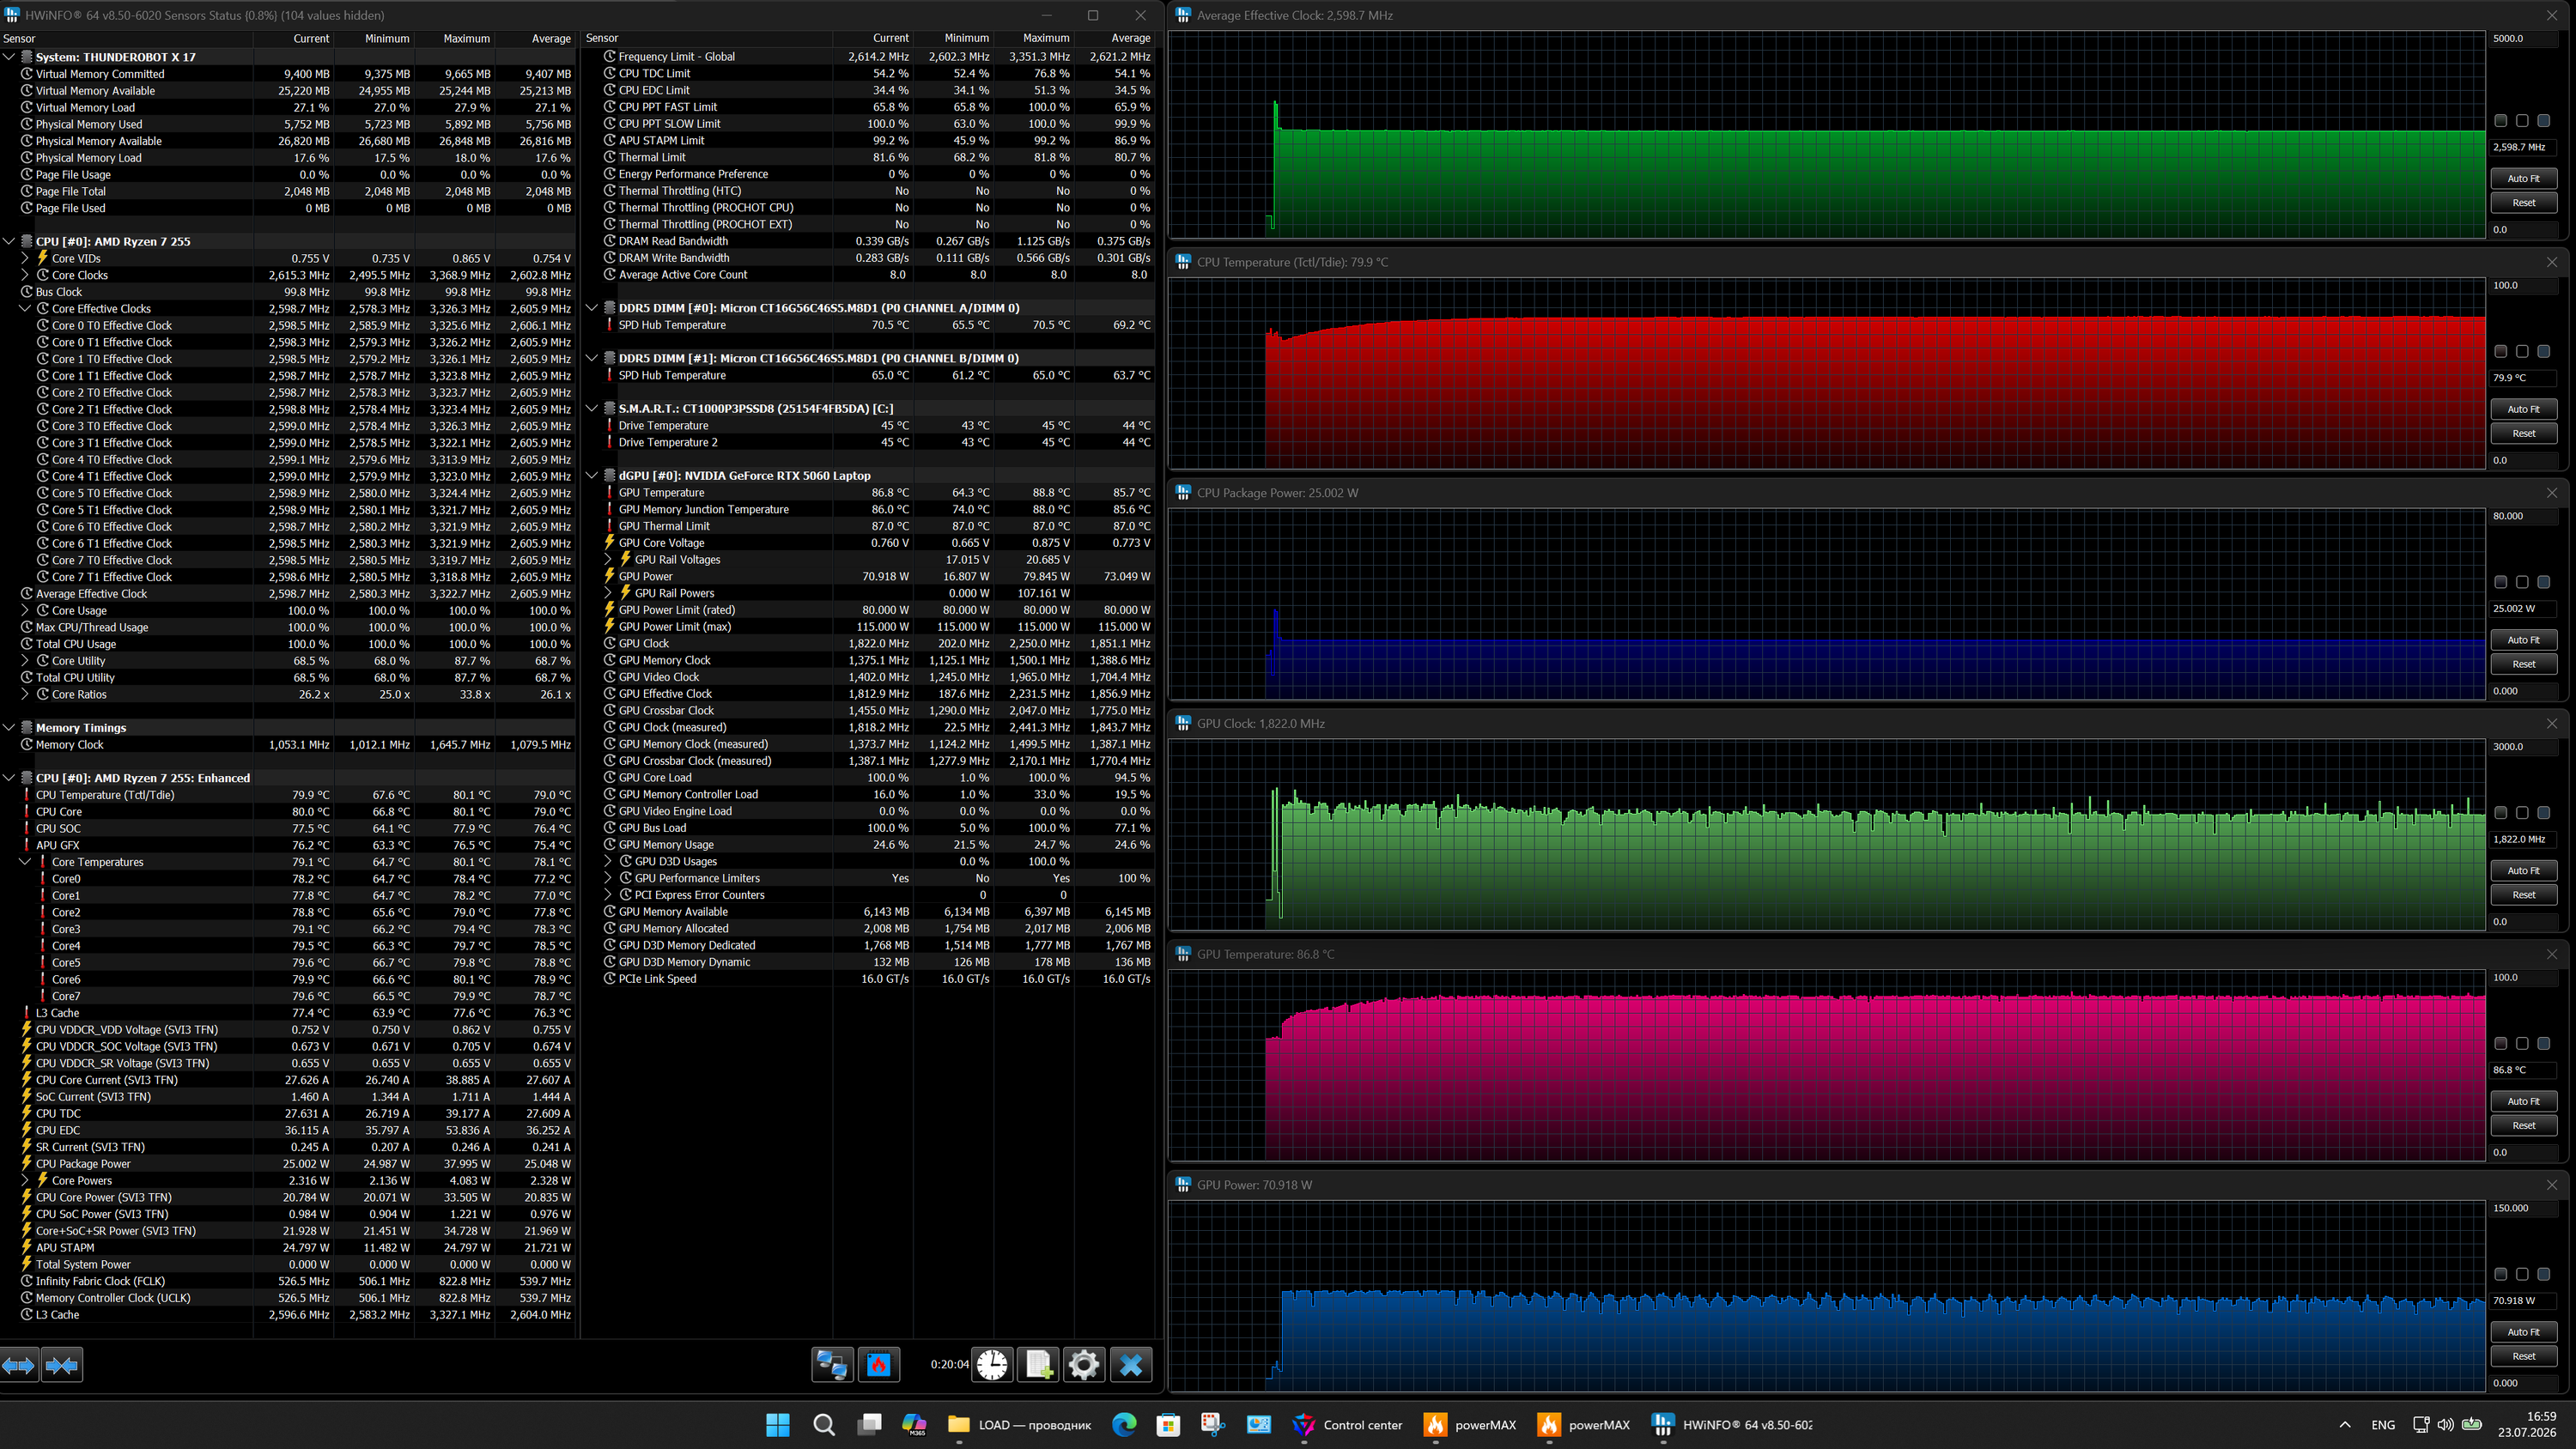Open the LOAD — проводник Explorer window

(x=1019, y=1425)
